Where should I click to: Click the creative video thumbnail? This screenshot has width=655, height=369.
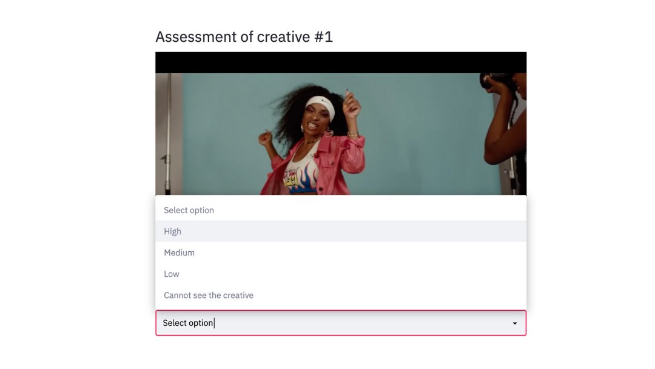(341, 121)
